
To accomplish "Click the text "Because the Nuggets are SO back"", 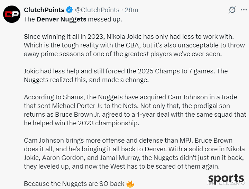I will point(74,183).
